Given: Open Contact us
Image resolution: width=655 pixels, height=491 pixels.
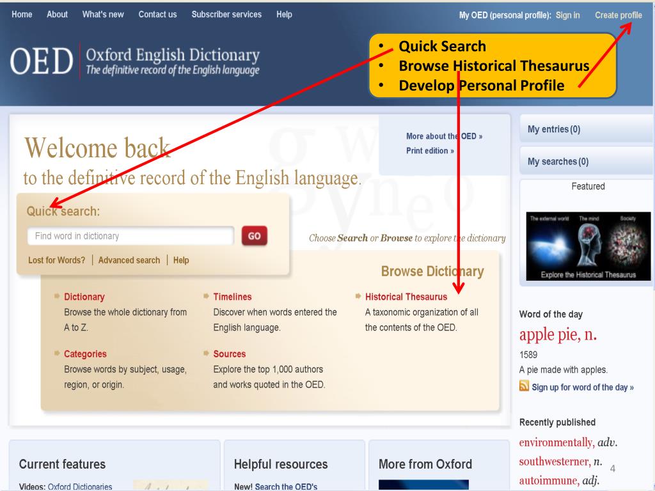Looking at the screenshot, I should [157, 14].
